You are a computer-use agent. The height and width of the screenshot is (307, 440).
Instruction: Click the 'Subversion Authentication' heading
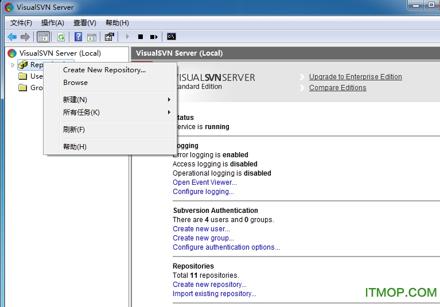tap(216, 211)
